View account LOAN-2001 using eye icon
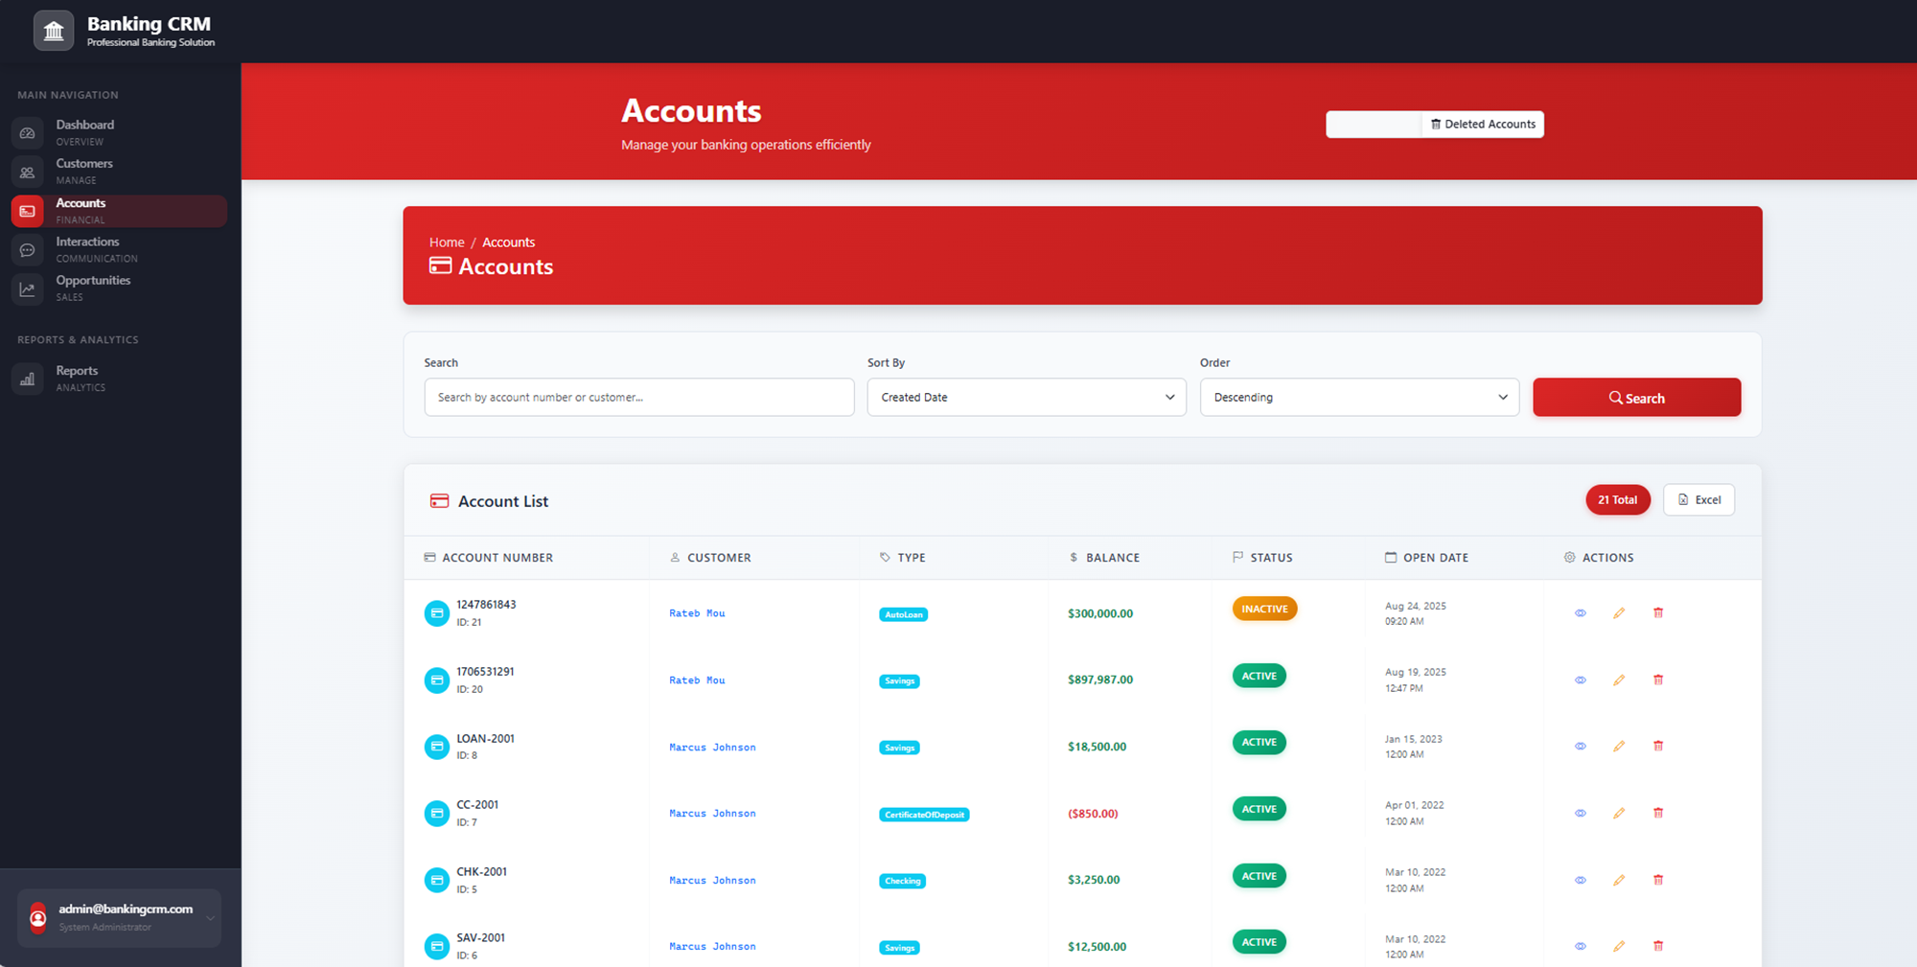This screenshot has width=1917, height=967. 1580,746
